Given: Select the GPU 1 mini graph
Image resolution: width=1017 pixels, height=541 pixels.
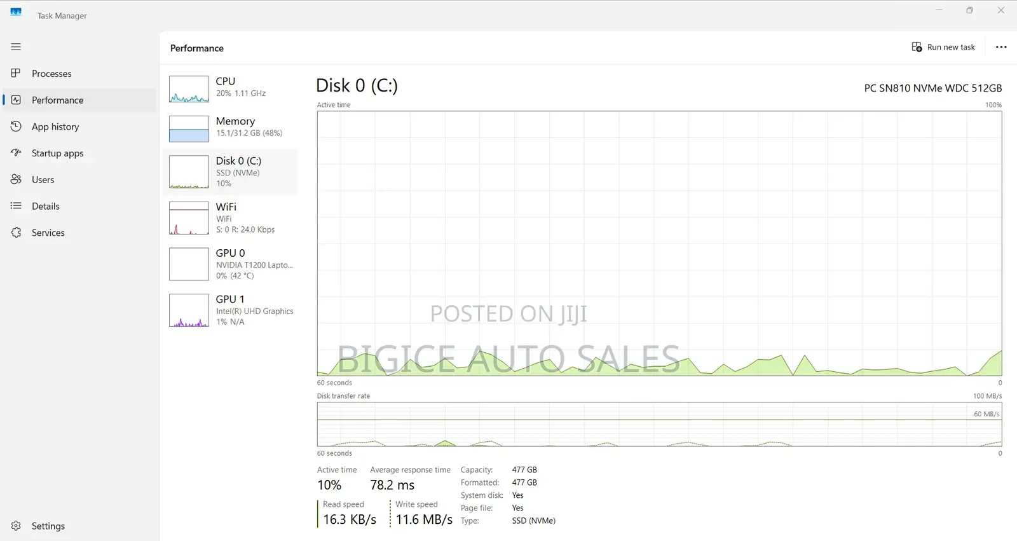Looking at the screenshot, I should (x=189, y=310).
